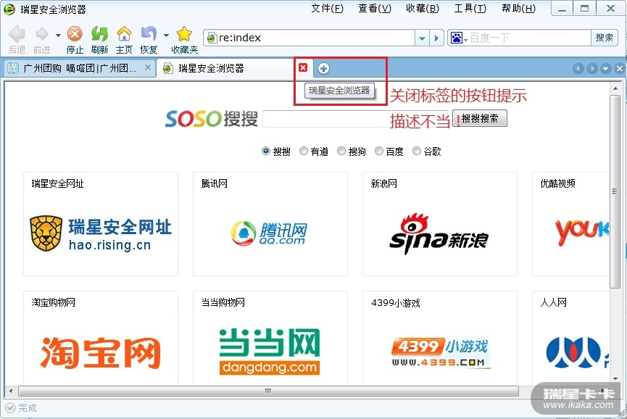Click the Refresh (刷新) icon
Image resolution: width=627 pixels, height=419 pixels.
click(99, 34)
